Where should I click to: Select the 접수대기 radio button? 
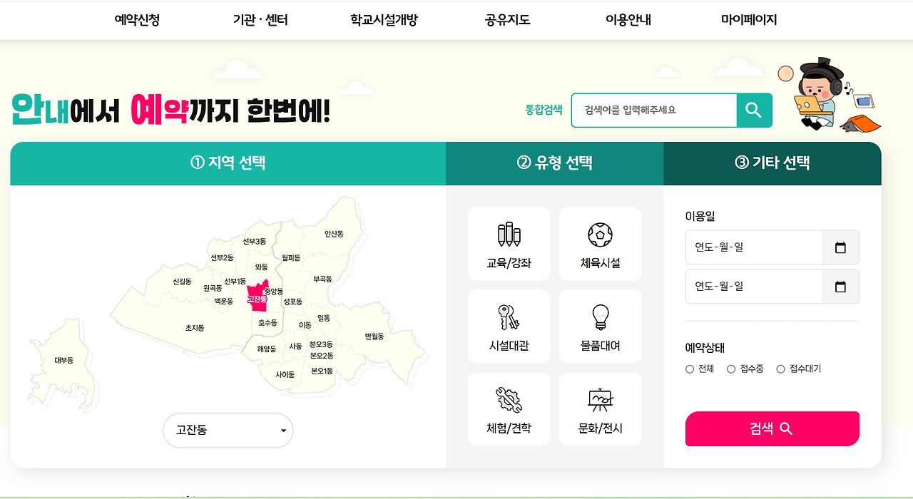pos(780,369)
